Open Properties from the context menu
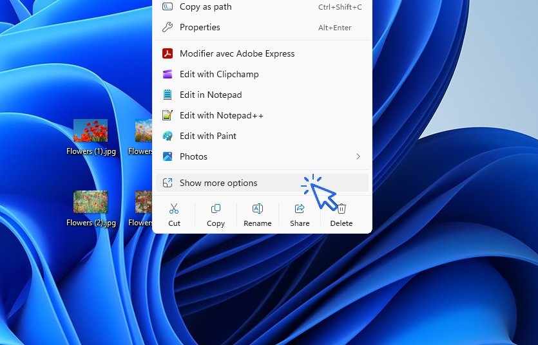The width and height of the screenshot is (538, 345). (200, 28)
